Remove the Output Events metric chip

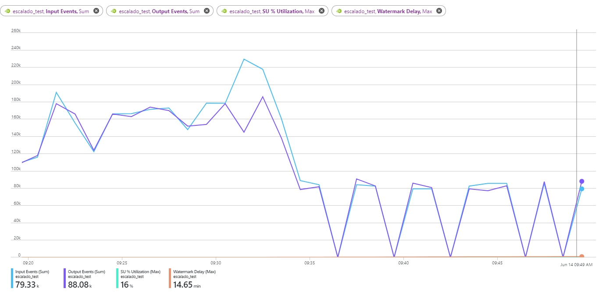point(207,11)
